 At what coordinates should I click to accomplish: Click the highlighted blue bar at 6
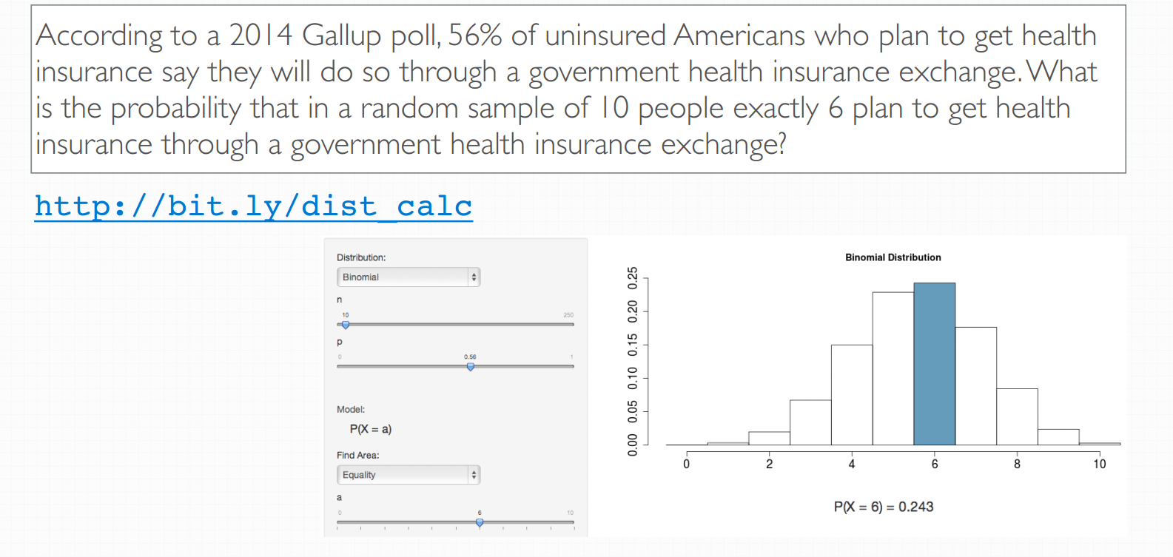coord(935,364)
